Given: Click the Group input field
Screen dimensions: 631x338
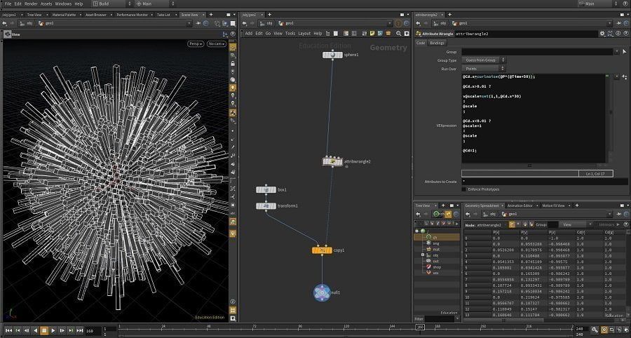Looking at the screenshot, I should [537, 51].
